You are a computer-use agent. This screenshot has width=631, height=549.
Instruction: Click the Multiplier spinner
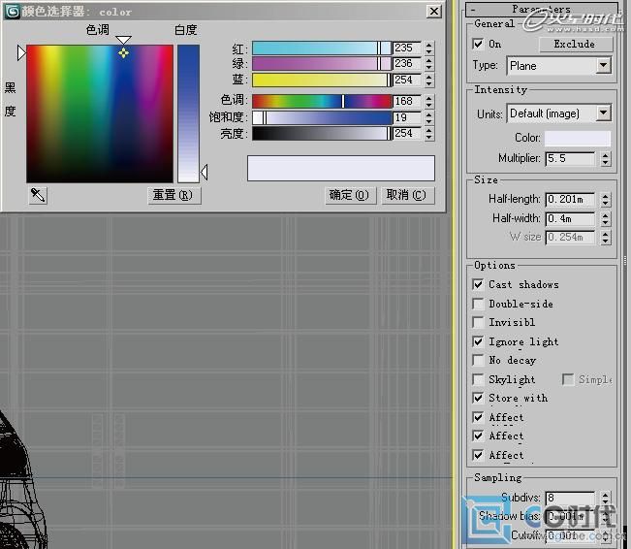click(605, 159)
